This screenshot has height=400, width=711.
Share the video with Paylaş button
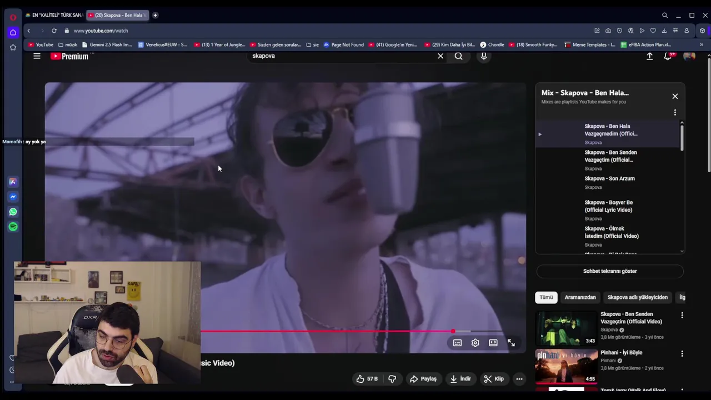(423, 379)
